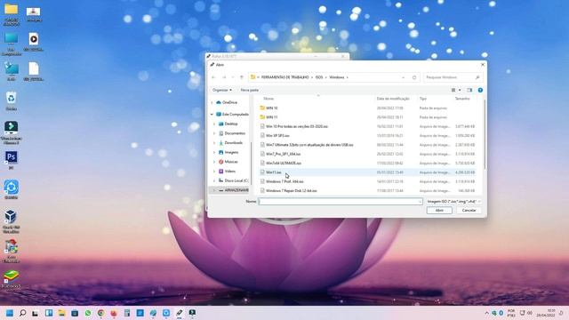Open the Rufus USB icon on the taskbar

point(180,313)
